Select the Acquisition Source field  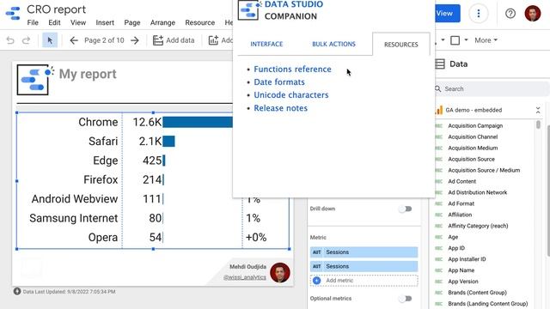(472, 160)
